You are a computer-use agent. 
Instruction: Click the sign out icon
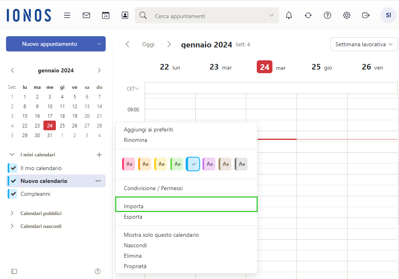pos(366,16)
